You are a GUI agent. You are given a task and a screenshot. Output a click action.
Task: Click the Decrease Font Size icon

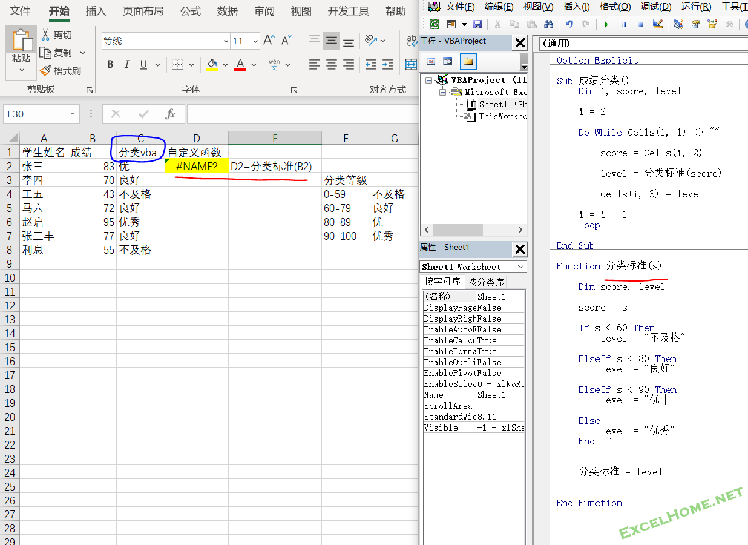click(x=286, y=41)
